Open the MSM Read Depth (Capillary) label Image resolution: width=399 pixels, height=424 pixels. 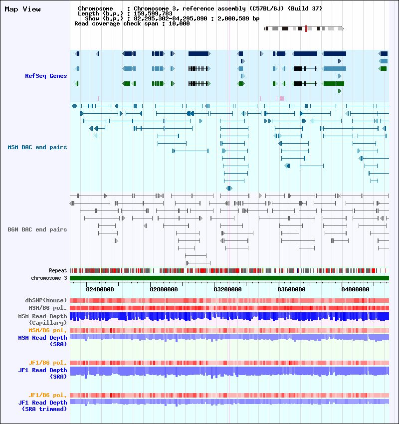[x=42, y=319]
